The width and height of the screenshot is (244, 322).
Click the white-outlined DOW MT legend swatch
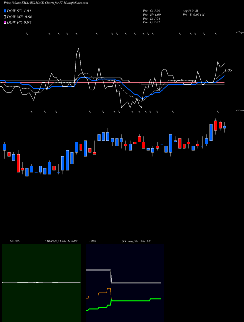point(5,17)
